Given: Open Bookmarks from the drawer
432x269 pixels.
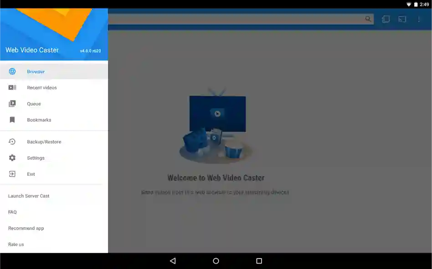Looking at the screenshot, I should click(39, 120).
